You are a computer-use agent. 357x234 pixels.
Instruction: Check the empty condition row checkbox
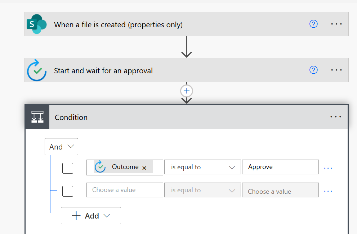tap(68, 191)
